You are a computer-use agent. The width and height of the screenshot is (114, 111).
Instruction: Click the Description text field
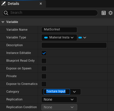coord(74,45)
